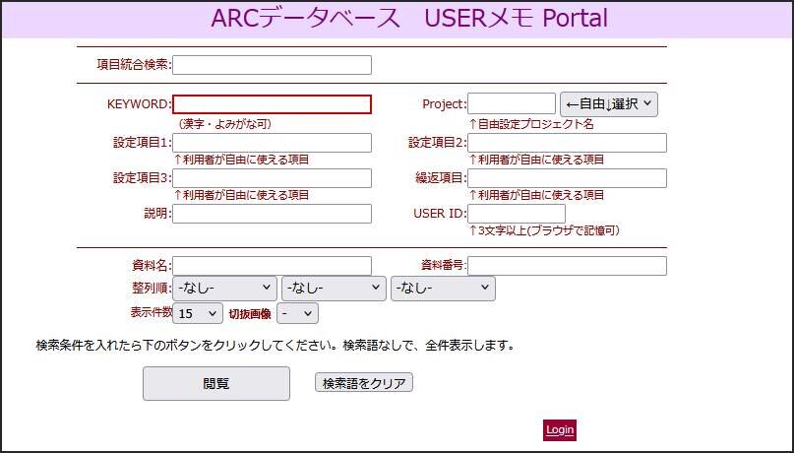Open the 表示件数 count dropdown
This screenshot has width=794, height=453.
point(198,313)
